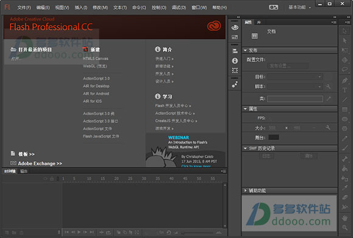
Task: Create a new HTML5 Canvas document
Action: [x=96, y=58]
